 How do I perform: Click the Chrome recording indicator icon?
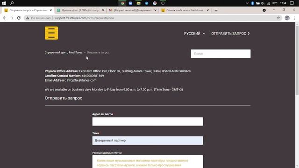264,10
